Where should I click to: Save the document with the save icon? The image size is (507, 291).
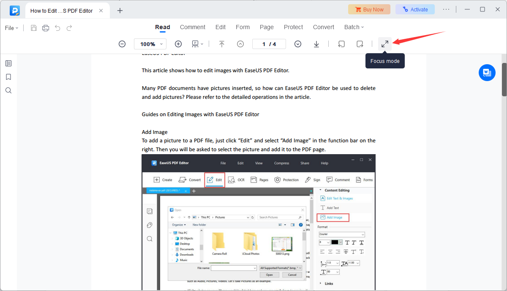34,28
